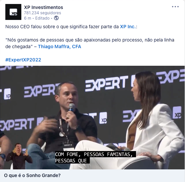The height and width of the screenshot is (182, 185).
Task: Click the quote text about apaixonadas pelo processo
Action: point(90,43)
